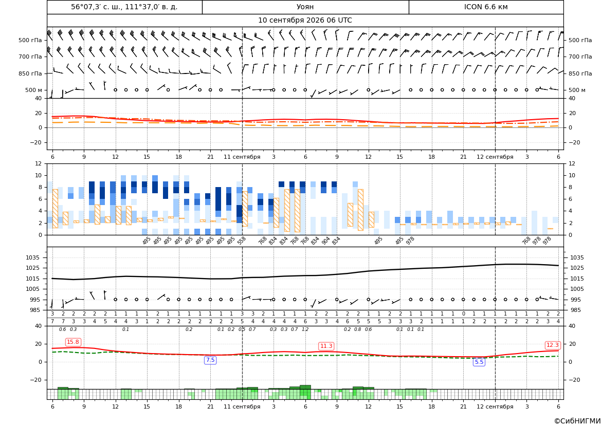601x425 pixels.
Task: Click the forecast date title 10 сентября 2026 06 UTC
Action: coord(305,21)
